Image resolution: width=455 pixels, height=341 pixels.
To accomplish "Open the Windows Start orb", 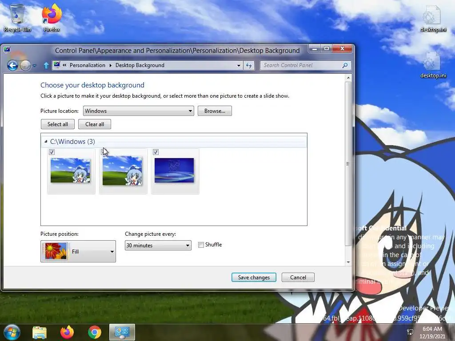I will tap(12, 332).
